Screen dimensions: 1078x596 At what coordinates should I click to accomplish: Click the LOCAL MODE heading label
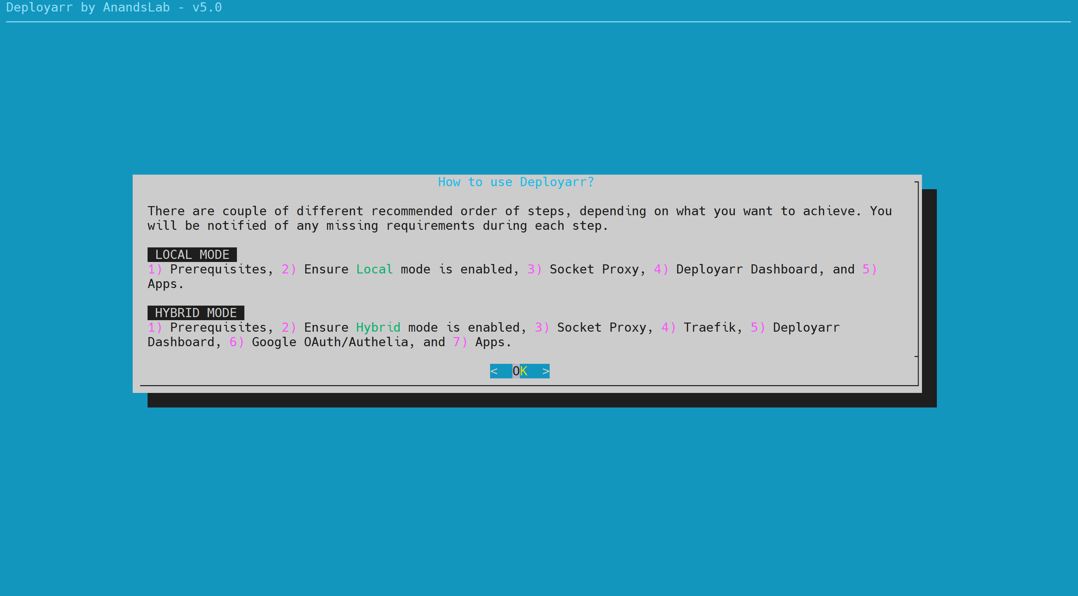point(192,255)
